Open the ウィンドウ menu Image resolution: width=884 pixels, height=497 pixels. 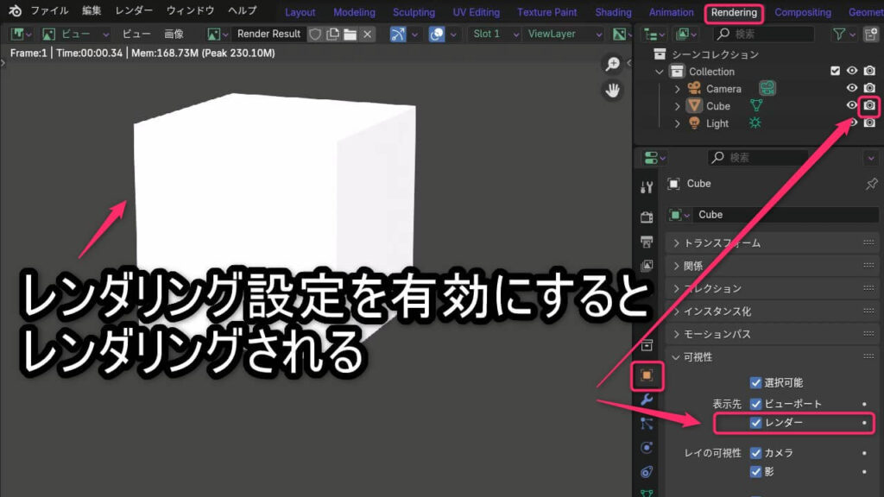pos(190,10)
